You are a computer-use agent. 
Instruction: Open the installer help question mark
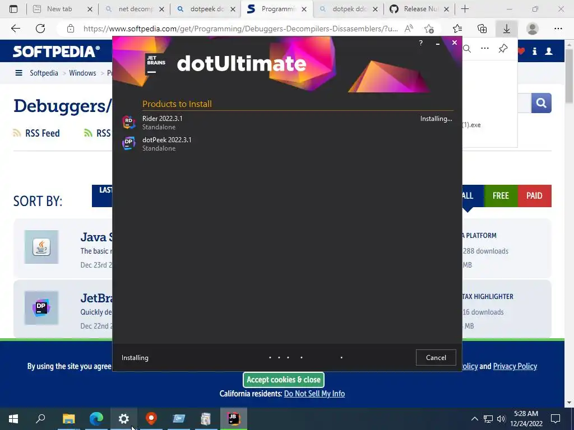click(420, 43)
